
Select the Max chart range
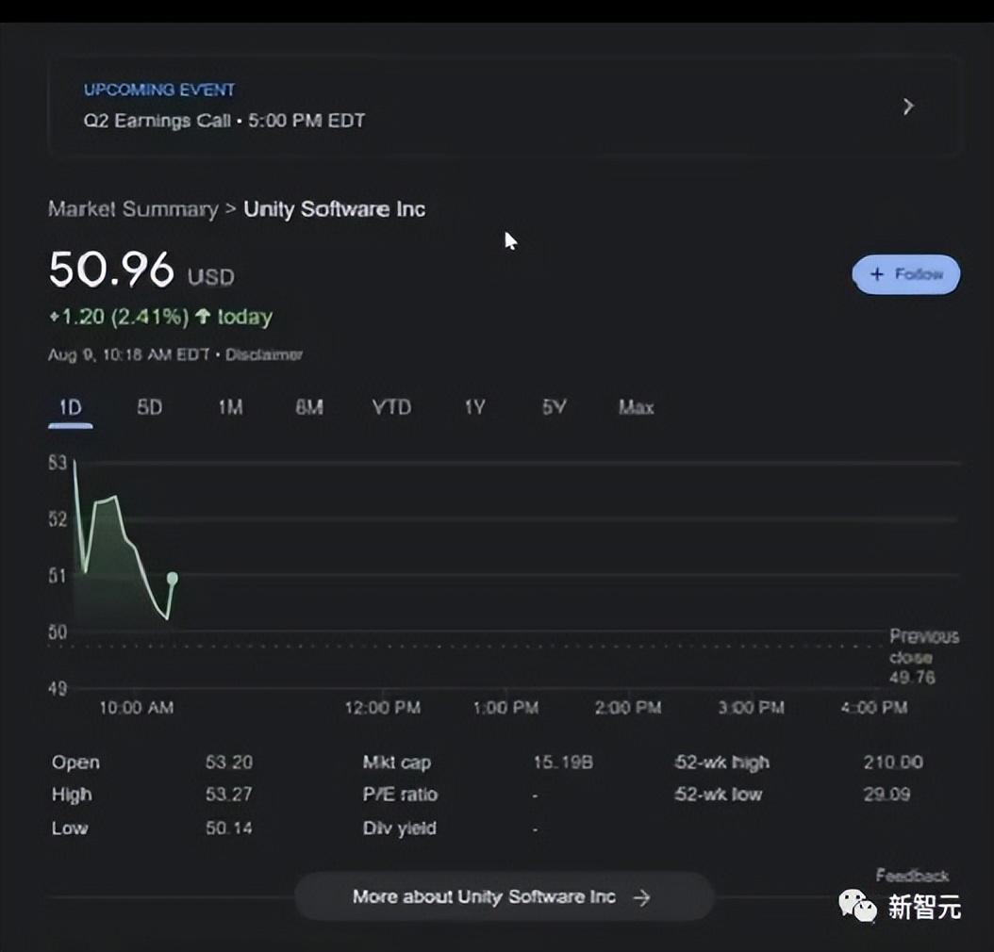(x=636, y=407)
